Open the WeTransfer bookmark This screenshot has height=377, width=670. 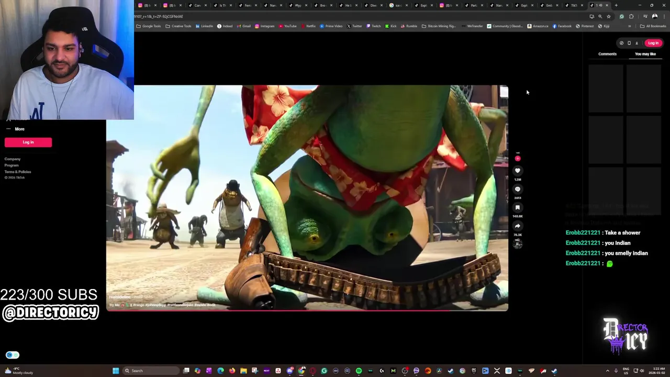472,26
